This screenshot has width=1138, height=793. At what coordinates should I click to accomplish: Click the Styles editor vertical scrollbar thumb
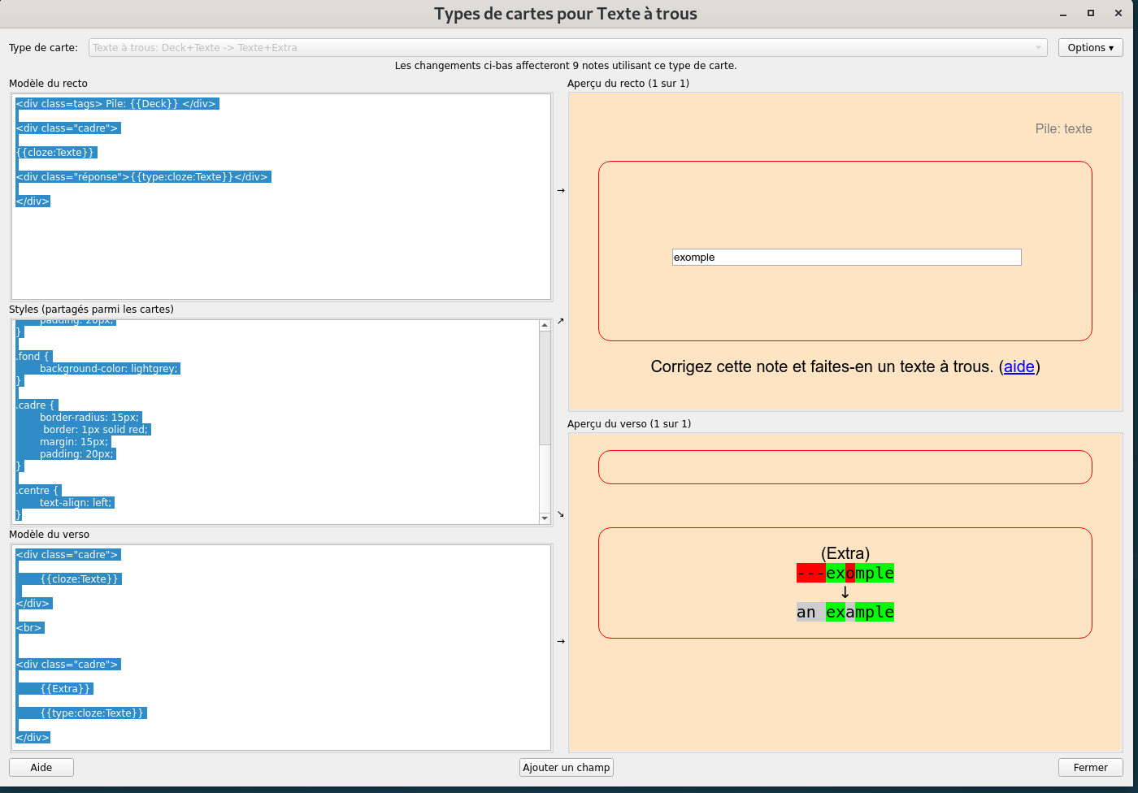tap(545, 388)
